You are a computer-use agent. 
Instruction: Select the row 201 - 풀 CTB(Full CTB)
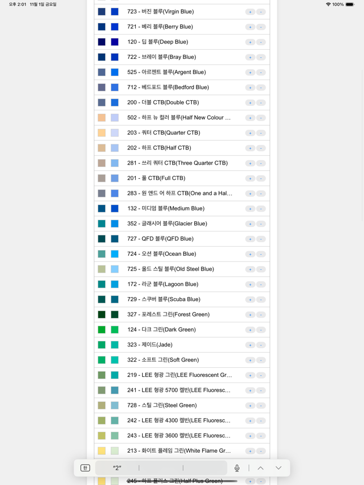pos(182,178)
